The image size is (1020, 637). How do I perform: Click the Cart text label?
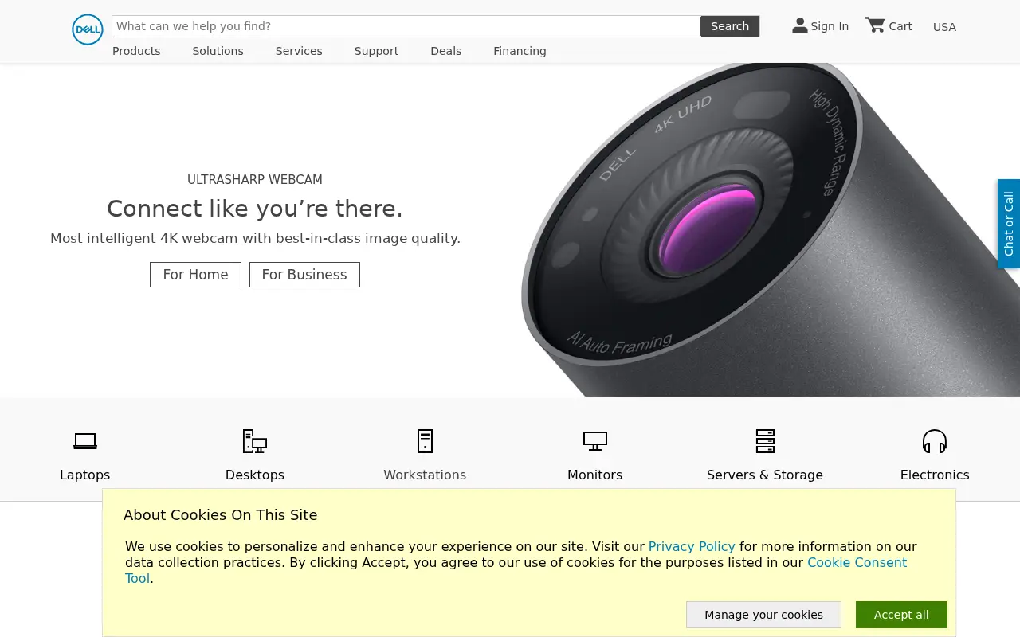coord(900,26)
